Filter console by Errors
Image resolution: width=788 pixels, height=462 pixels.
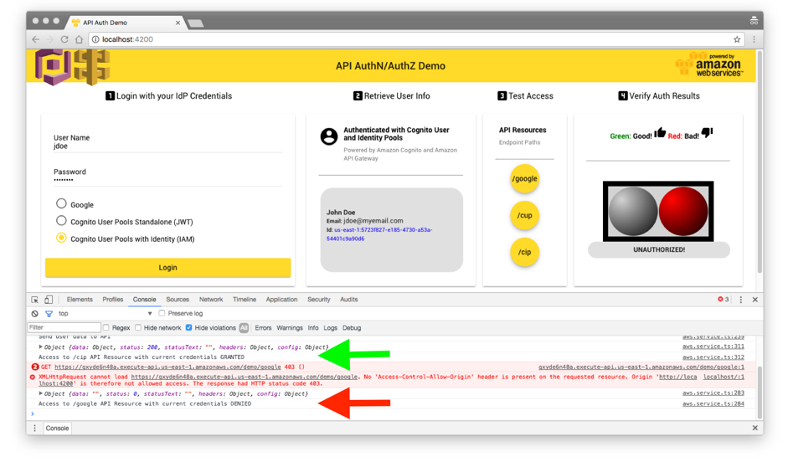[263, 328]
